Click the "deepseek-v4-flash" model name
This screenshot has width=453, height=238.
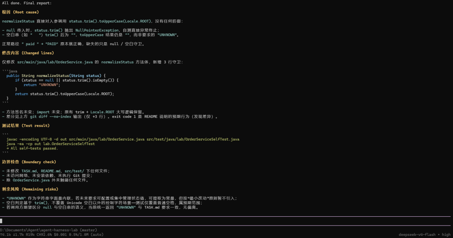pyautogui.click(x=417, y=235)
